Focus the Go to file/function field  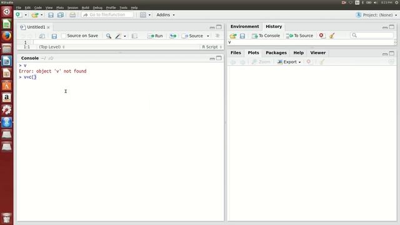click(107, 15)
